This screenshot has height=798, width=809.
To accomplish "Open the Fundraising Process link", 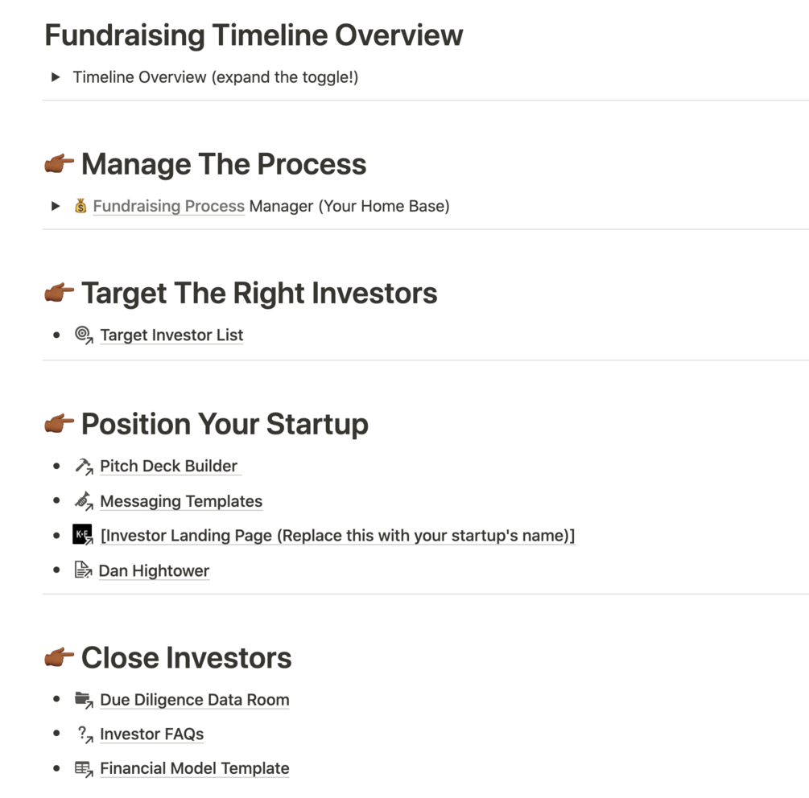I will [x=168, y=206].
